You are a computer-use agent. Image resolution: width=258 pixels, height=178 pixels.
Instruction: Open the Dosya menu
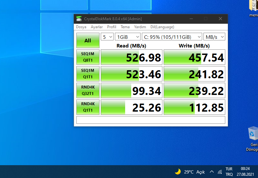click(81, 27)
